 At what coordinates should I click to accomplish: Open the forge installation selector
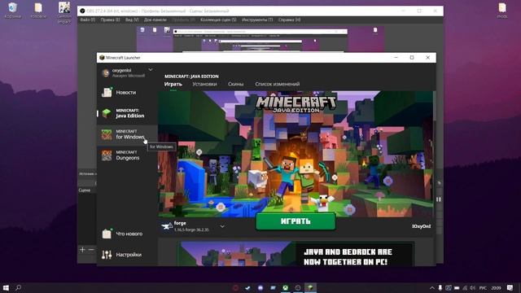pos(193,226)
